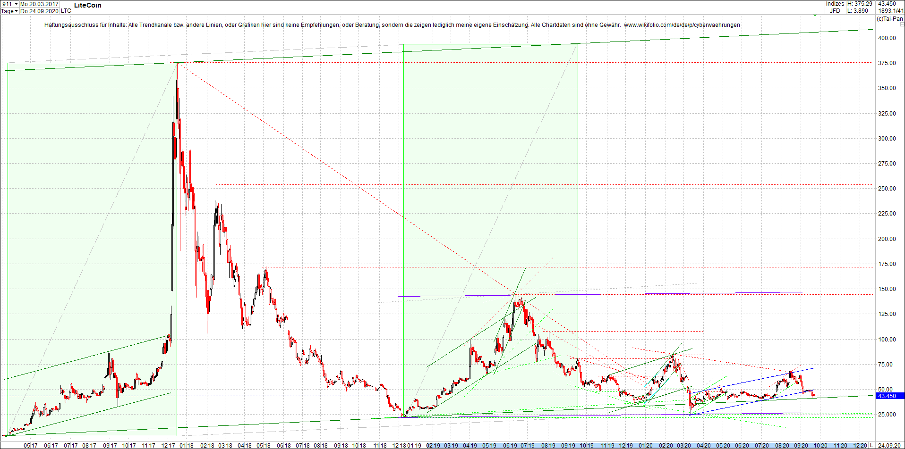Click the LTC symbol label
This screenshot has width=905, height=449.
coord(66,11)
